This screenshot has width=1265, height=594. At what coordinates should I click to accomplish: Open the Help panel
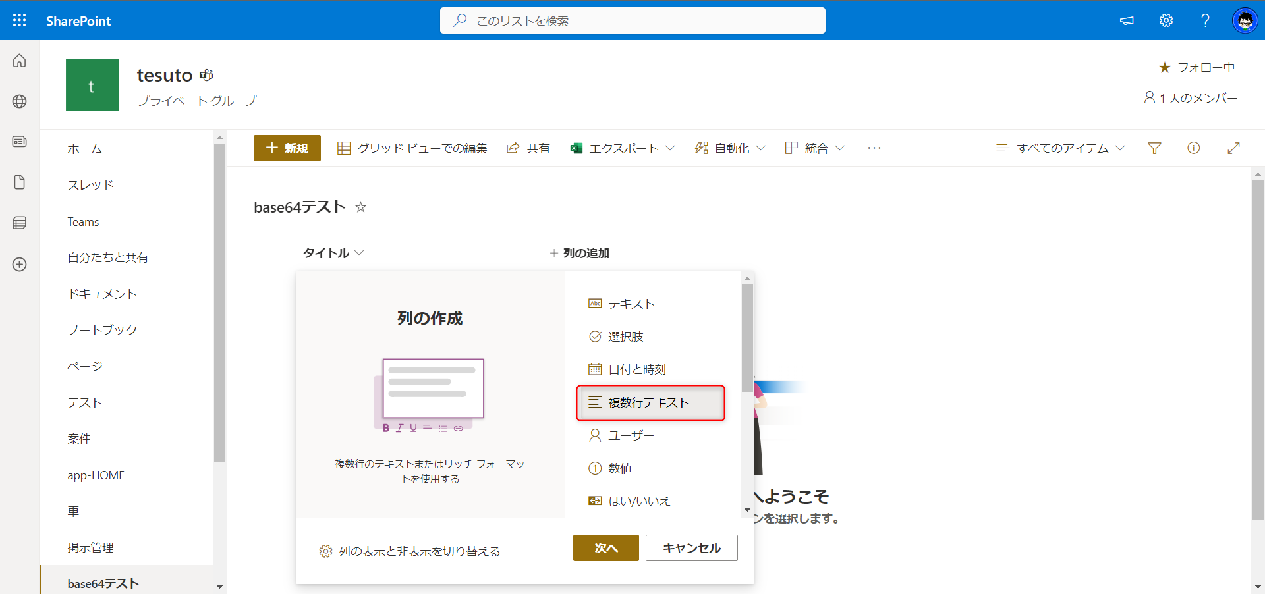(x=1205, y=20)
